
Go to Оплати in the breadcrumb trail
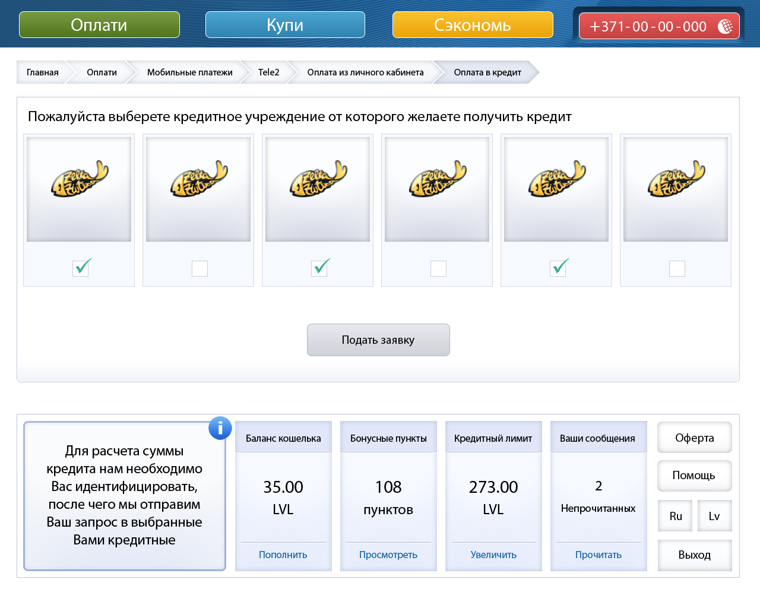point(102,72)
